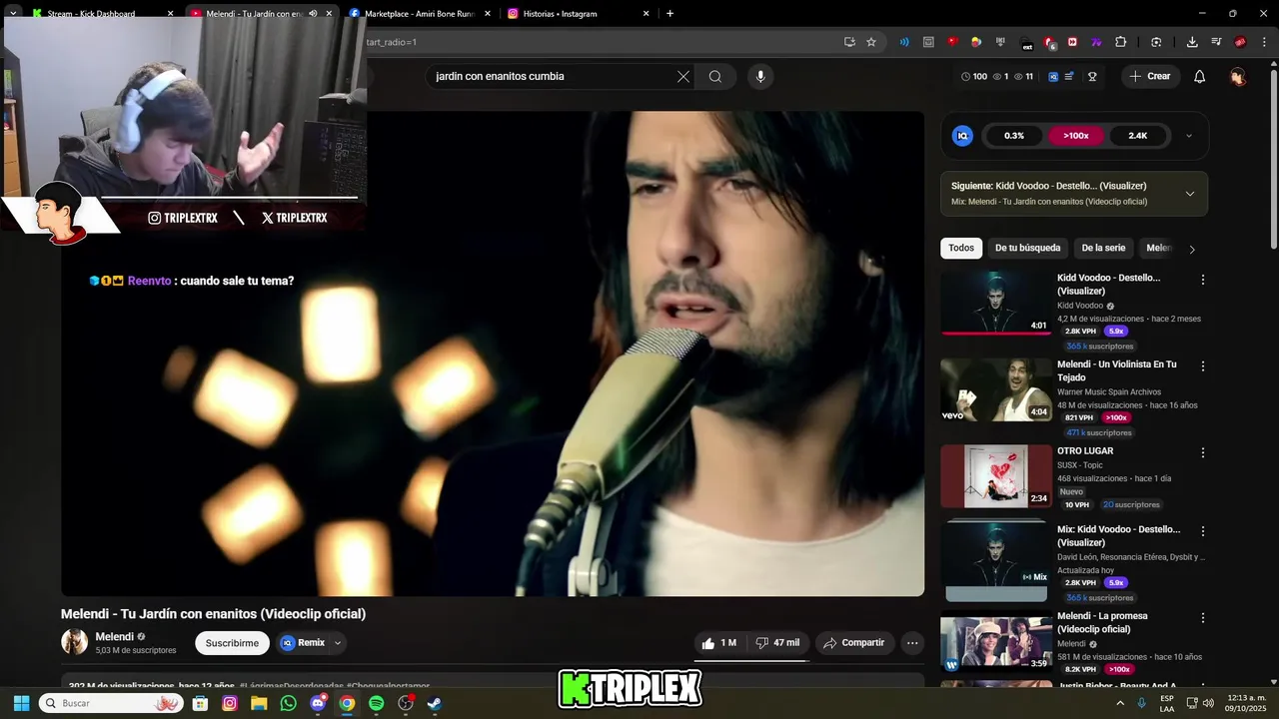Open options for OTRO LUGAR video
This screenshot has width=1279, height=719.
coord(1203,452)
